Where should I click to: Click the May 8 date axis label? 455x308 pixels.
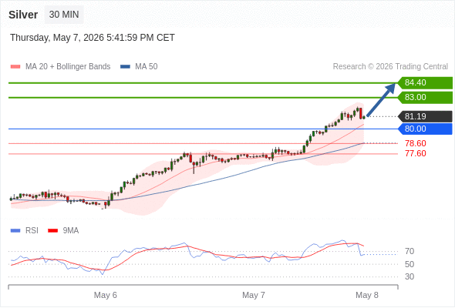click(x=367, y=295)
